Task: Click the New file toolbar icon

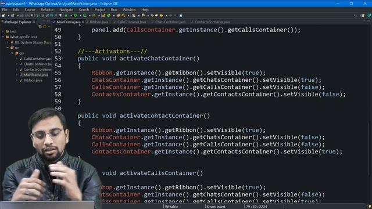Action: coord(3,16)
